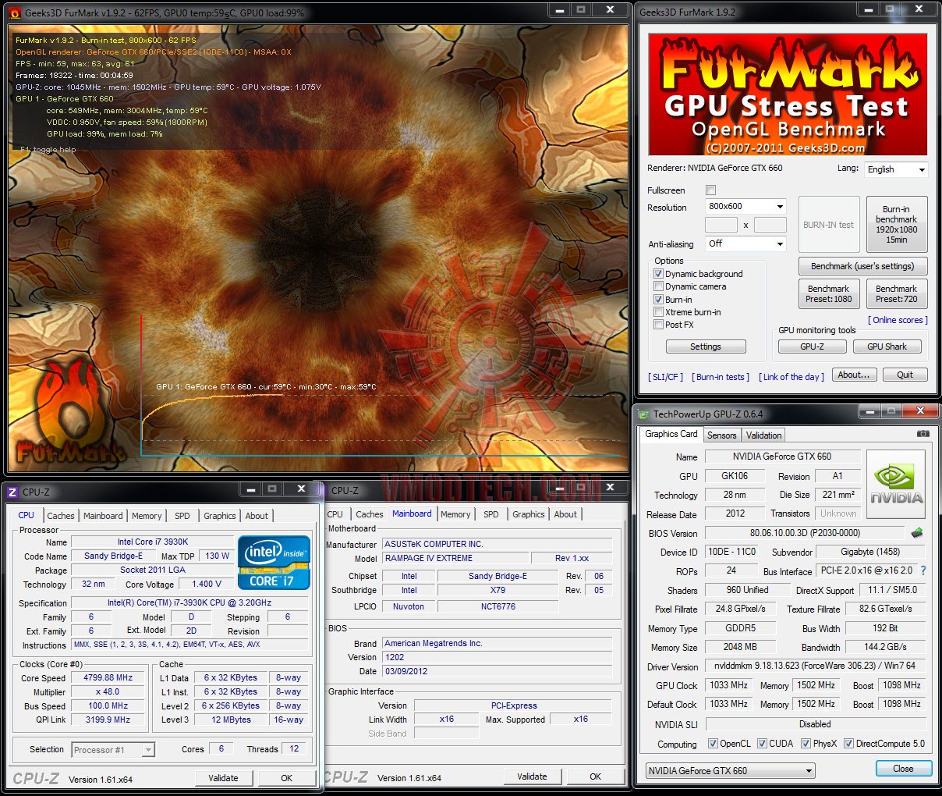The height and width of the screenshot is (796, 942).
Task: Click the GPU-Z Close button
Action: 903,769
